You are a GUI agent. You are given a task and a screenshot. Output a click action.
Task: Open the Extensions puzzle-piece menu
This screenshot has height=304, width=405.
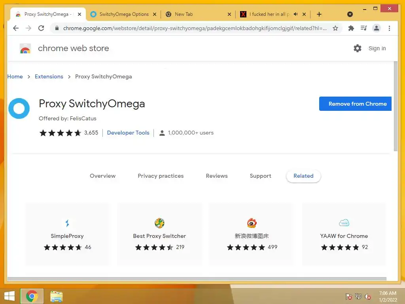pos(351,28)
